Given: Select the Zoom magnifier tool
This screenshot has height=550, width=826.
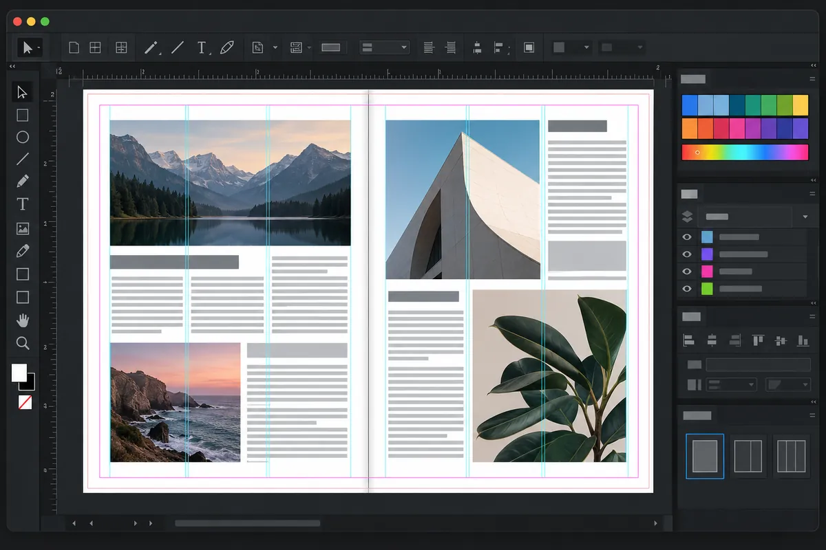Looking at the screenshot, I should tap(23, 343).
